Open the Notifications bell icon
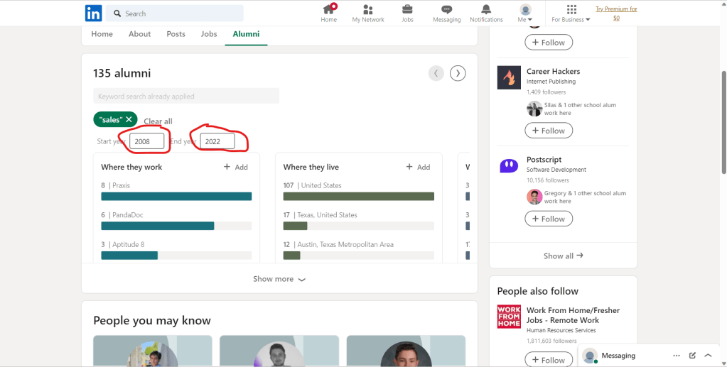The height and width of the screenshot is (367, 727). 486,10
